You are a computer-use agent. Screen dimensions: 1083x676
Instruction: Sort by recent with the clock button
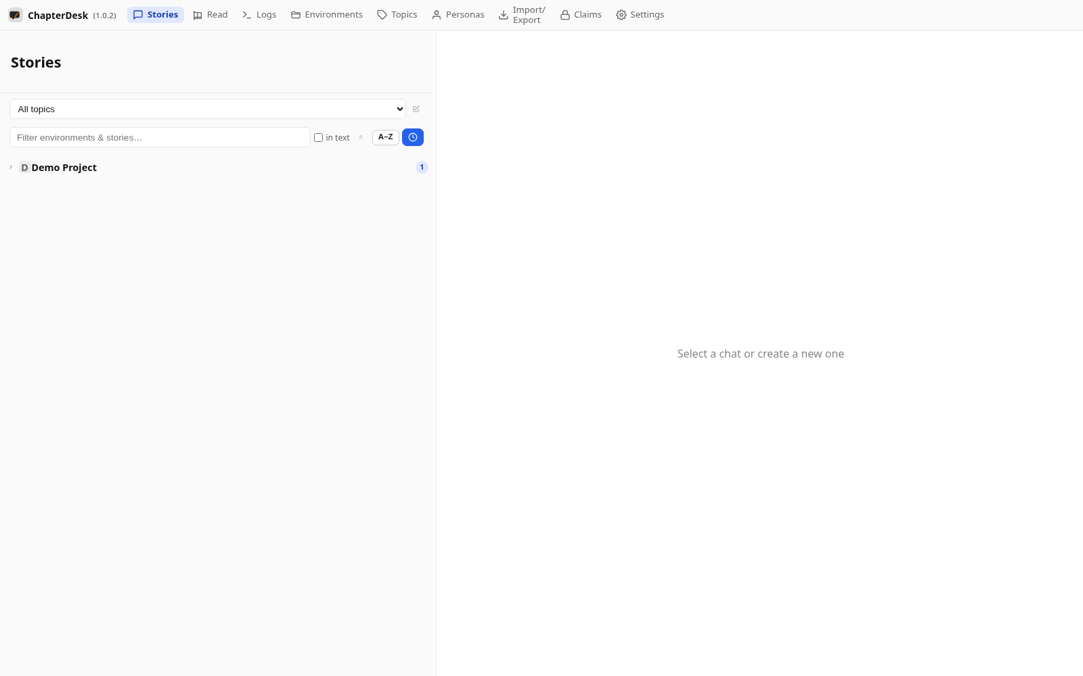(413, 137)
